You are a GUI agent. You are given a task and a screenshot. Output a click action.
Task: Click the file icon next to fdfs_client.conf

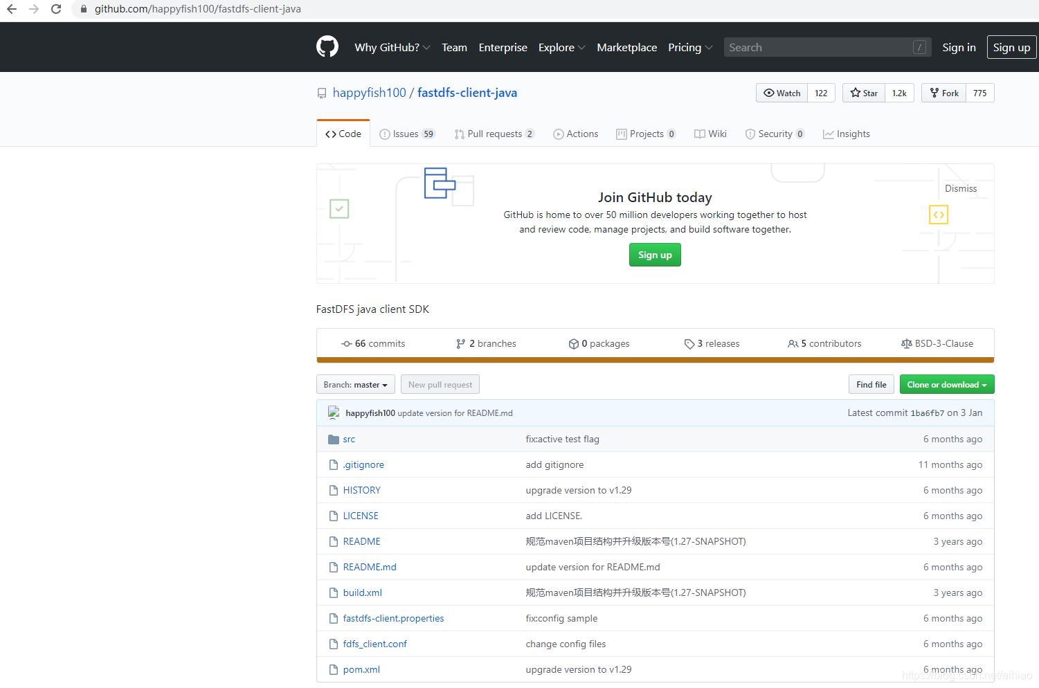[334, 644]
